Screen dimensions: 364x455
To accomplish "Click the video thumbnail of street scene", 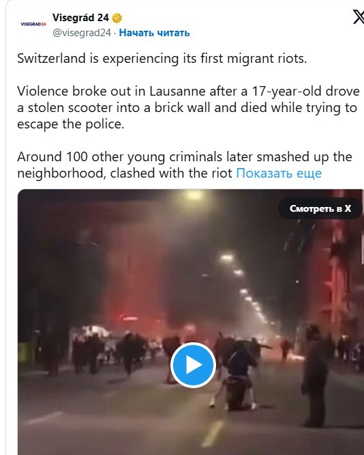I will tap(191, 322).
